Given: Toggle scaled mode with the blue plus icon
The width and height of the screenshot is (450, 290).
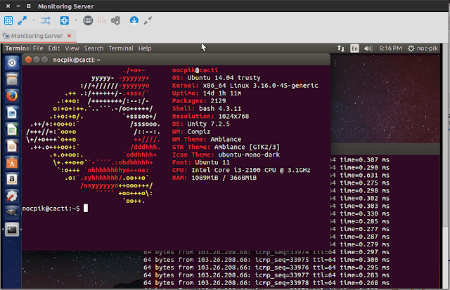Looking at the screenshot, I should tap(64, 20).
